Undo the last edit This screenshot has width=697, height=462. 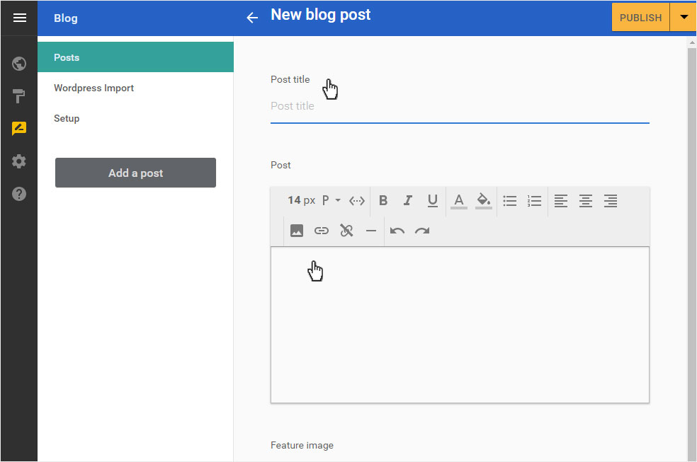[397, 231]
